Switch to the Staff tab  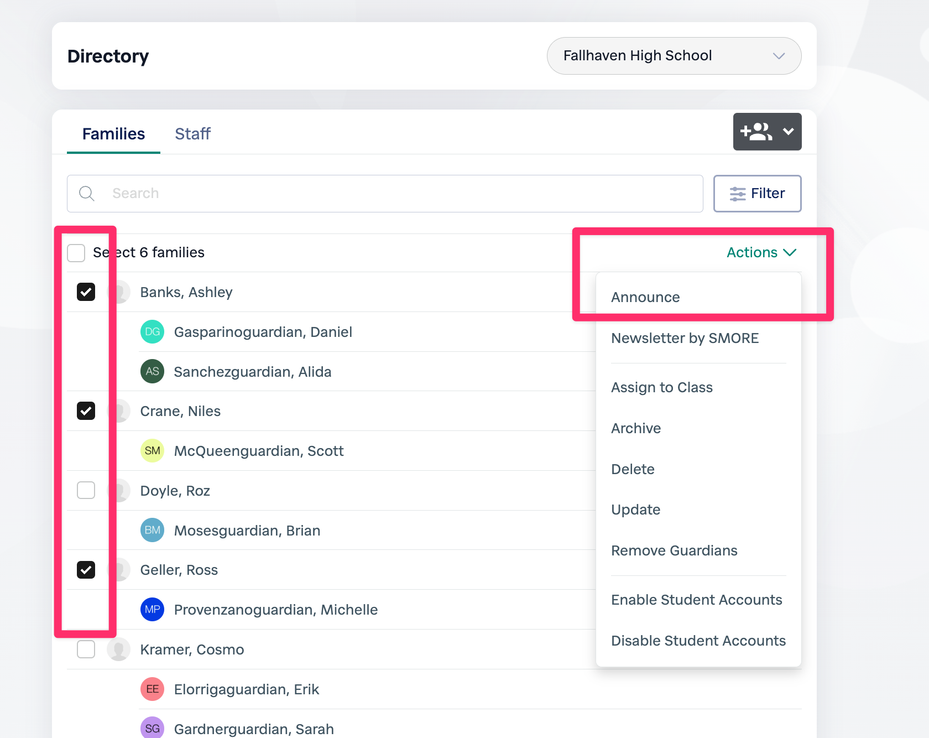(192, 134)
